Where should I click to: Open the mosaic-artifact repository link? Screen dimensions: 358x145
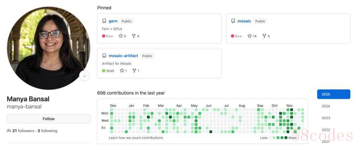coord(123,56)
